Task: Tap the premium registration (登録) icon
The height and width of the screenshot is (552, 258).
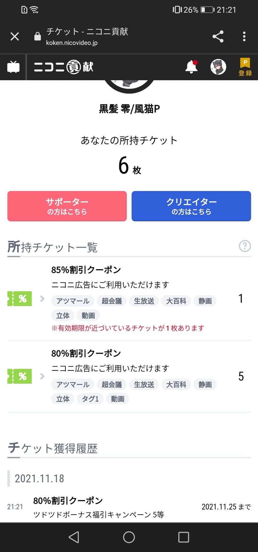Action: [245, 67]
